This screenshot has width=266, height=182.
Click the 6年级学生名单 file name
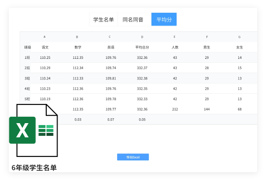pyautogui.click(x=34, y=168)
